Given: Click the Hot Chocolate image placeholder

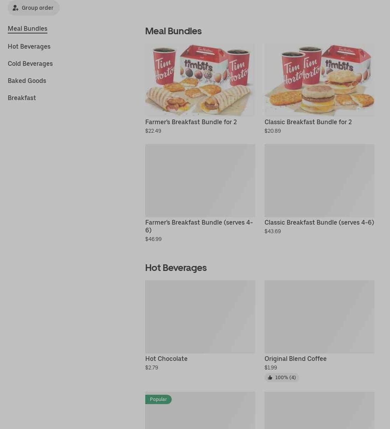Looking at the screenshot, I should 200,317.
